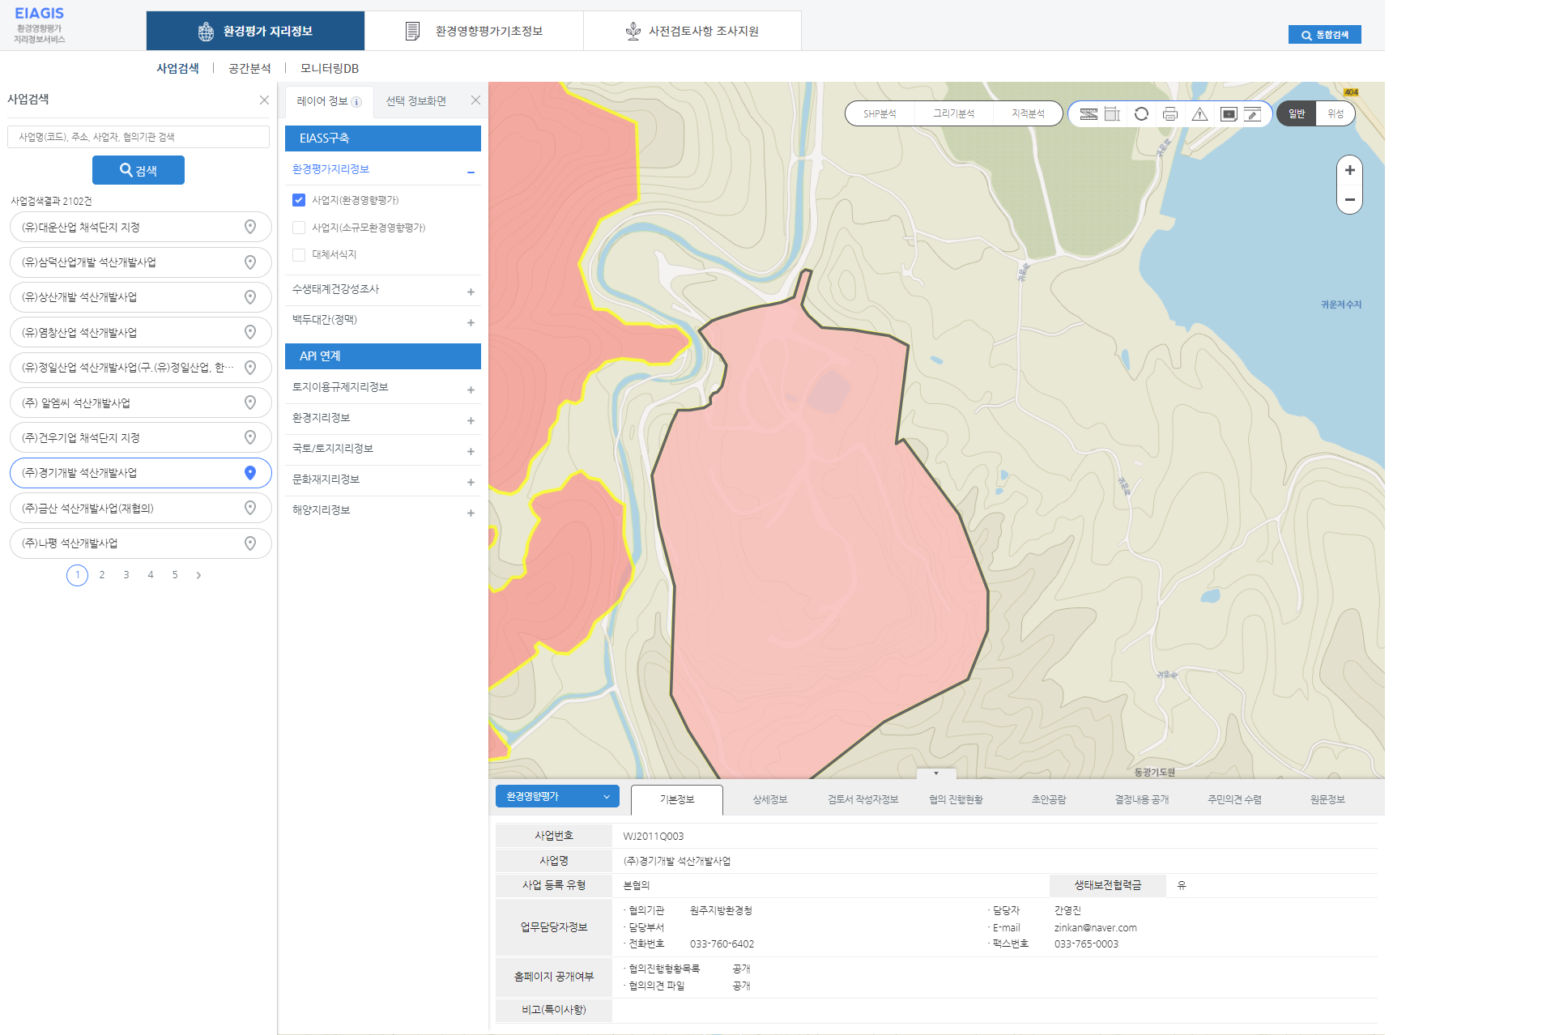
Task: Click the zoom in plus button
Action: click(1349, 170)
